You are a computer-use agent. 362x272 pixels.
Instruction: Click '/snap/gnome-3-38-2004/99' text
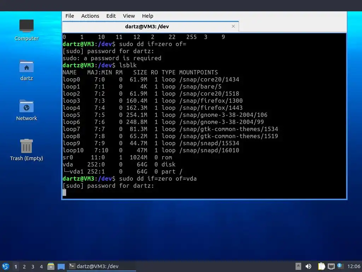coord(222,122)
